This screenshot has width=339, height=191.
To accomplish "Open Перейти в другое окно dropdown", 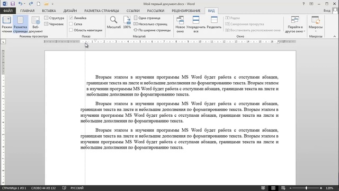I will coord(295,24).
